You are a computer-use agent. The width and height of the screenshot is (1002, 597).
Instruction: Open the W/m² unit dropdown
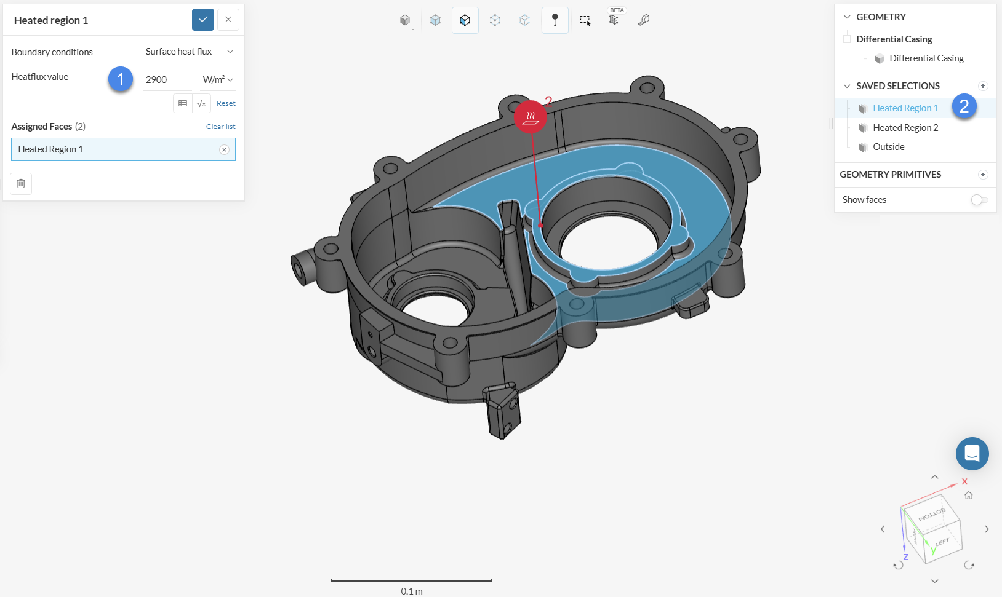[218, 80]
